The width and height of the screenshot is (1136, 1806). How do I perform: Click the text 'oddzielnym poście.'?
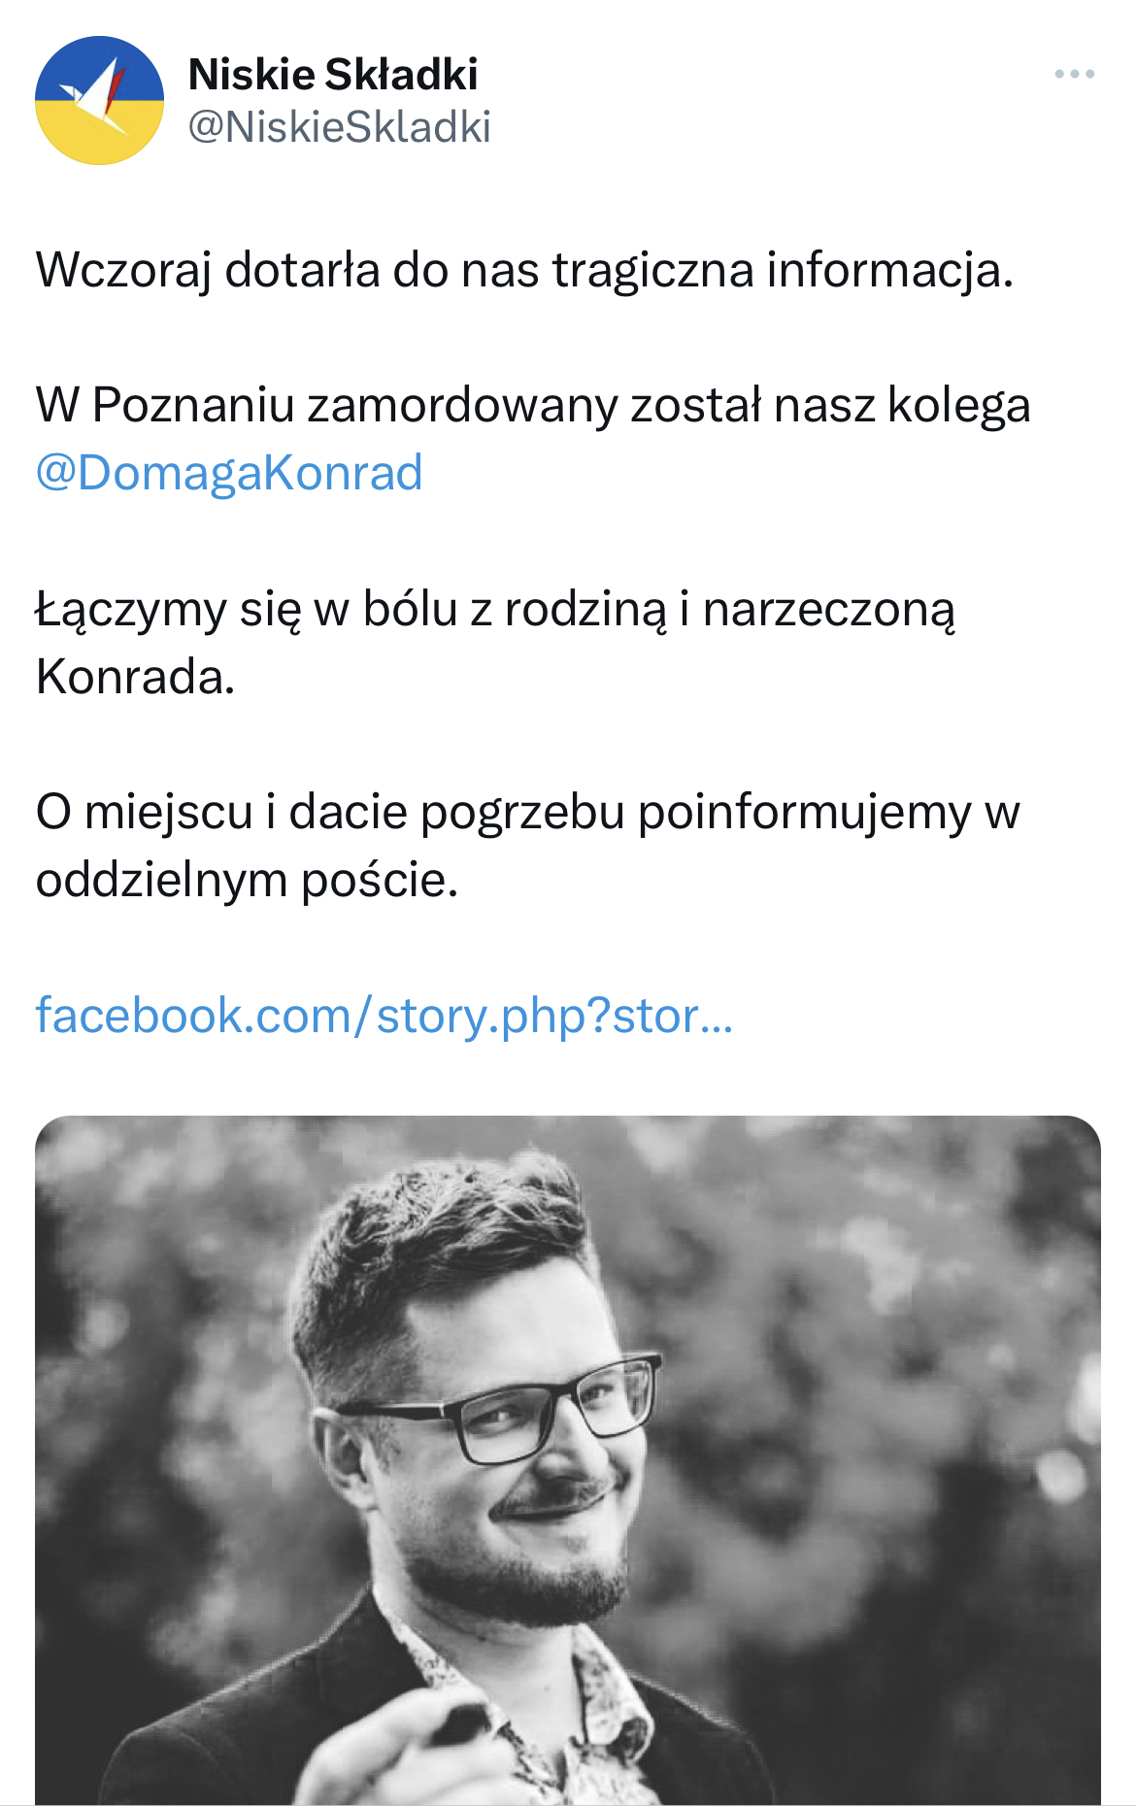tap(247, 881)
